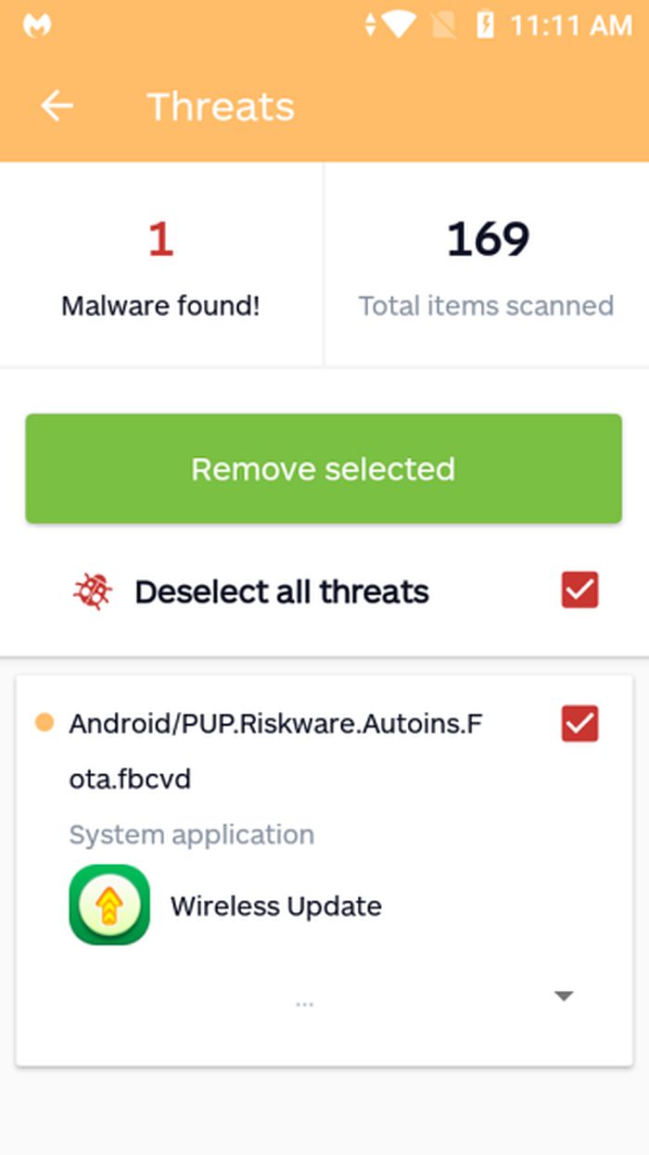Image resolution: width=649 pixels, height=1155 pixels.
Task: Tap the Wi-Fi status icon
Action: (x=397, y=25)
